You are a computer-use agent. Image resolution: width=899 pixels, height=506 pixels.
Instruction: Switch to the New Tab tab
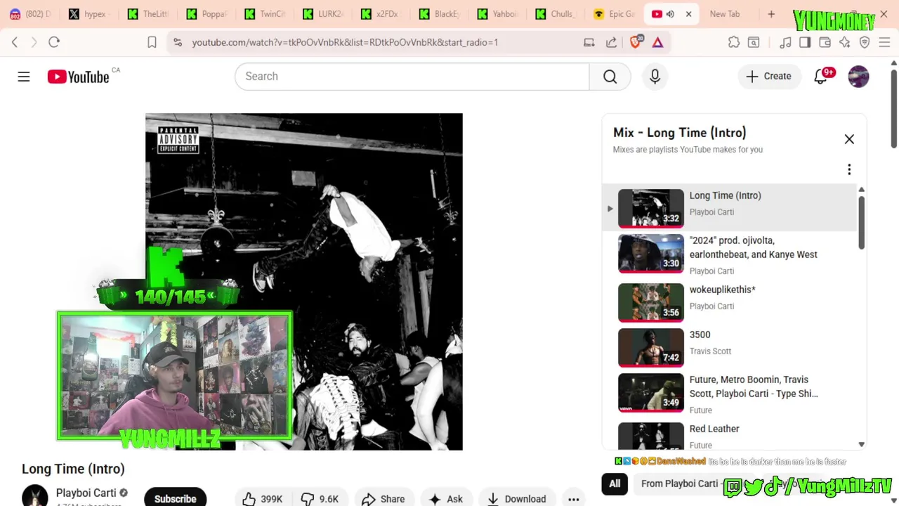click(x=725, y=14)
